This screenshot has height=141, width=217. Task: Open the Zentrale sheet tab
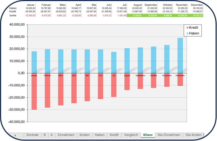[x=33, y=135]
